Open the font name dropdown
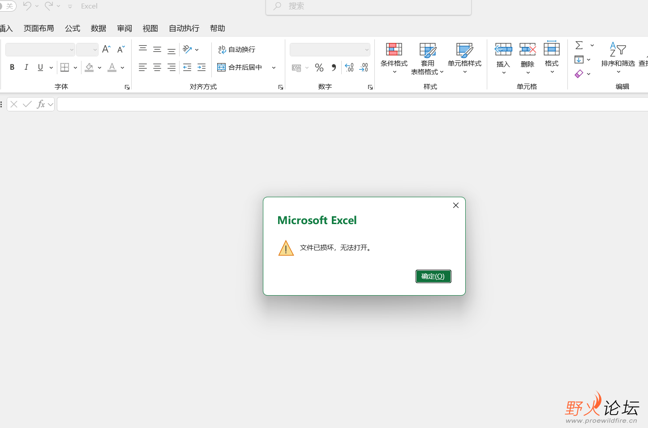This screenshot has height=428, width=648. [x=72, y=50]
